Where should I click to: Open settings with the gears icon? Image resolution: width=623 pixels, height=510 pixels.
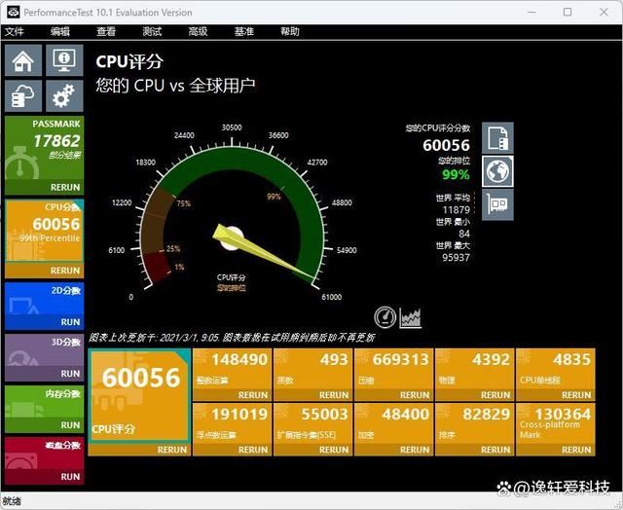click(x=64, y=95)
